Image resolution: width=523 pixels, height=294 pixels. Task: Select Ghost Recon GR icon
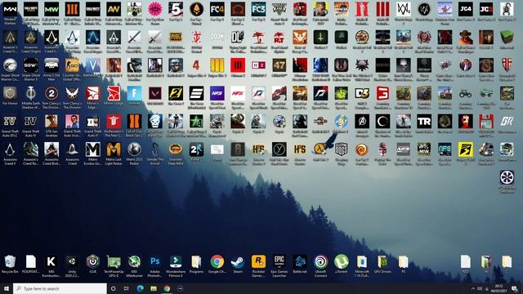pyautogui.click(x=507, y=122)
